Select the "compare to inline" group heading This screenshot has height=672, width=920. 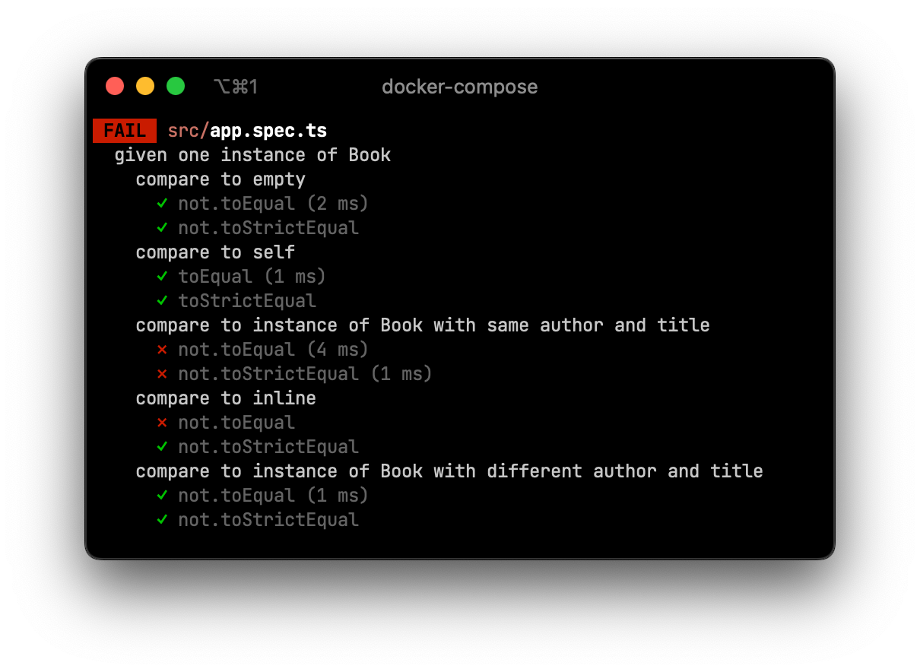click(226, 398)
